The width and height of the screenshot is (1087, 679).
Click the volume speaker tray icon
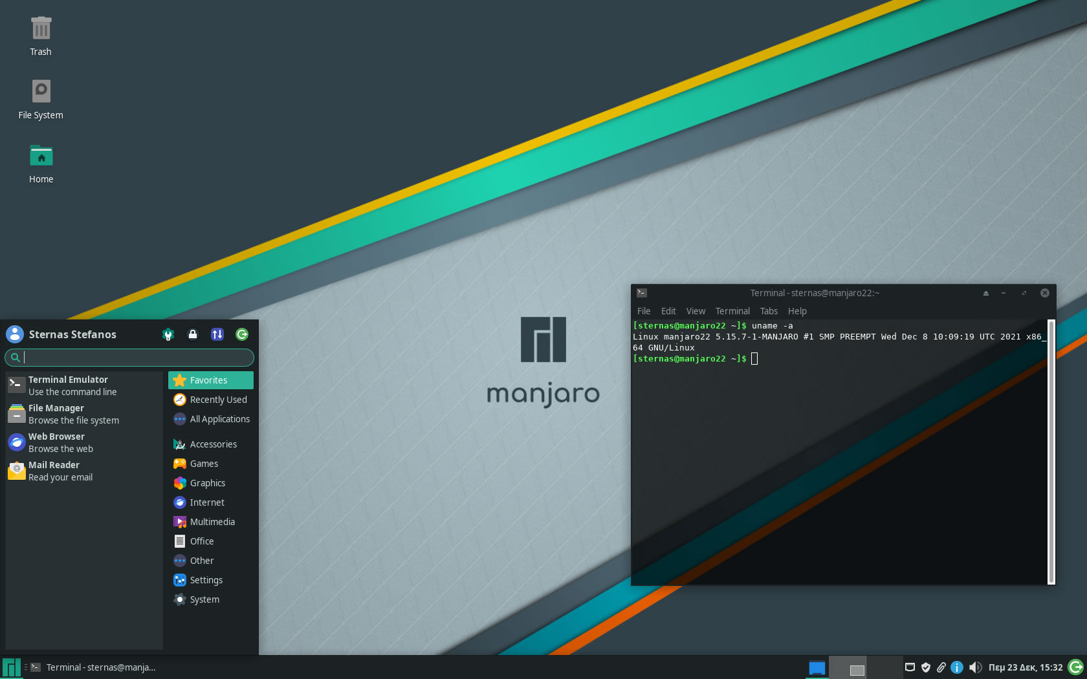(x=975, y=667)
